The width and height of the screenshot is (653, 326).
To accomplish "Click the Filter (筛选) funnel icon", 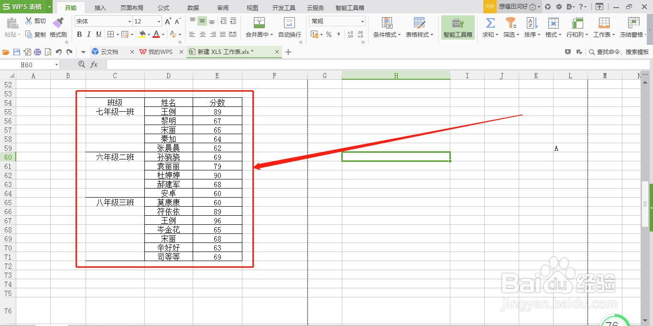I will pos(511,23).
